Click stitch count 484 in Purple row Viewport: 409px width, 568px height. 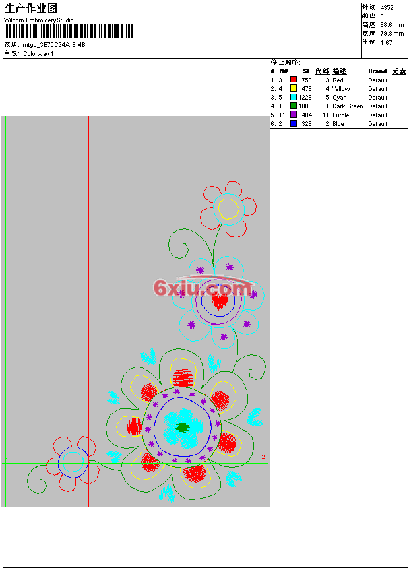click(307, 115)
